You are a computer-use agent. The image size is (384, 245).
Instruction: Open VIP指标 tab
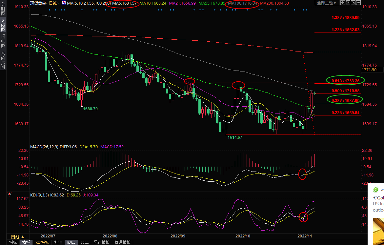[x=42, y=242]
